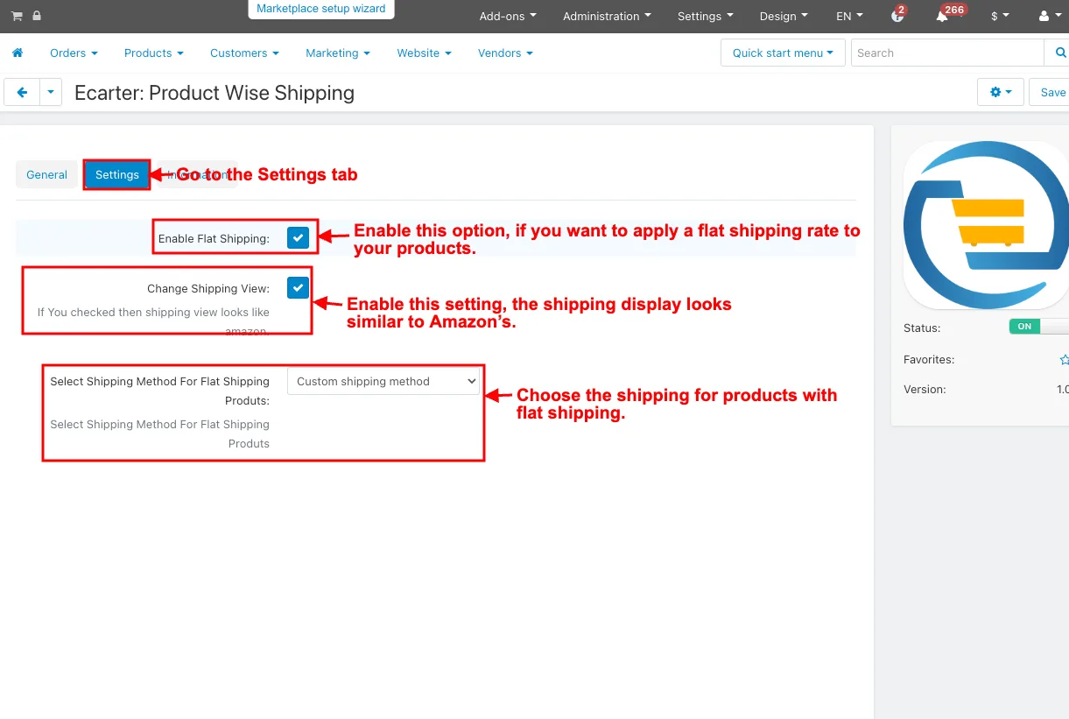The image size is (1069, 719).
Task: Open the Website menu
Action: click(424, 53)
